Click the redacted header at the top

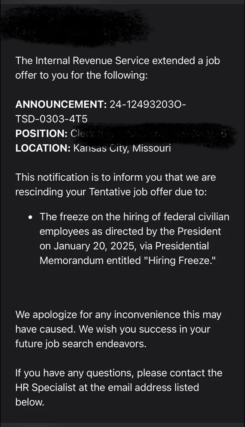tap(75, 24)
